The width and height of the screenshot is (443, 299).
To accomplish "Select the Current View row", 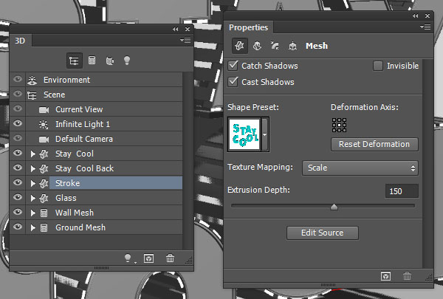I will coord(96,109).
